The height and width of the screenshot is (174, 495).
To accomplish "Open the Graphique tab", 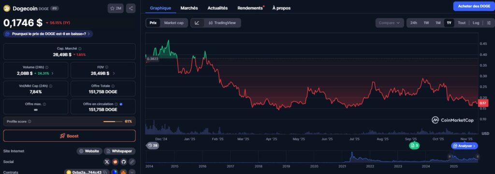I will [160, 8].
